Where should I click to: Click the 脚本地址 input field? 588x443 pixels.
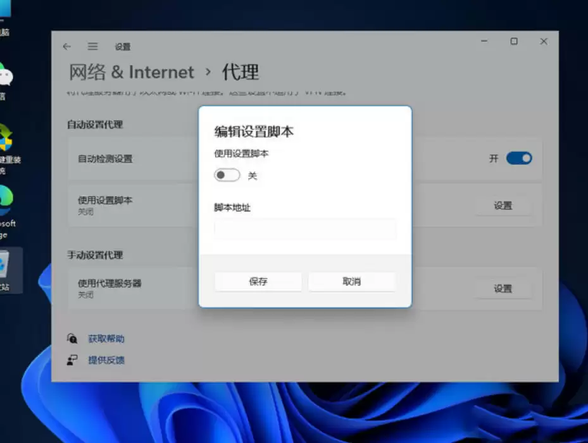tap(305, 229)
